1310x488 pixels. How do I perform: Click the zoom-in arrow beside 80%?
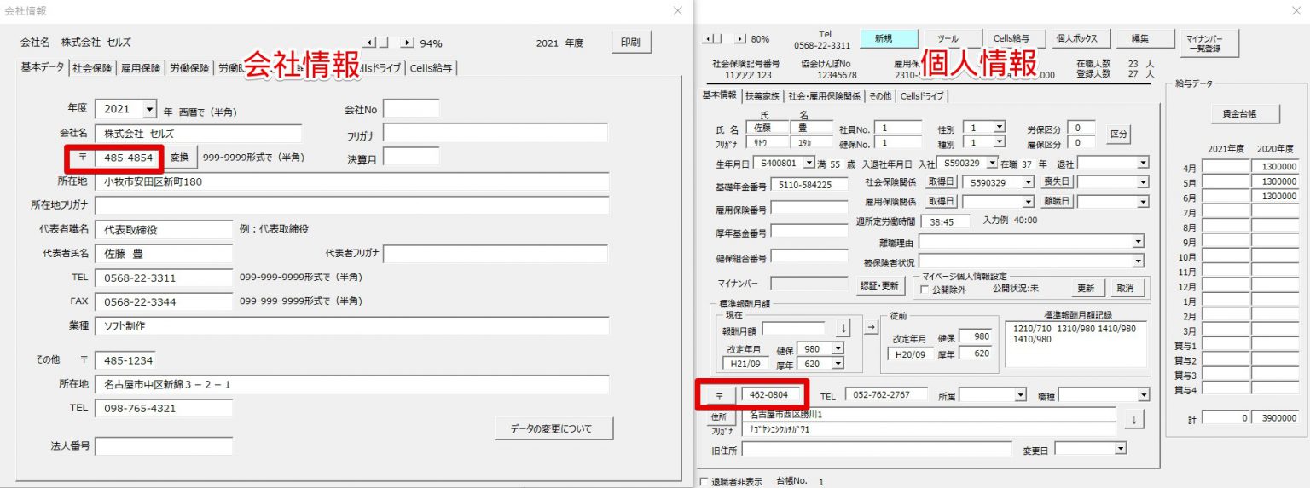[740, 39]
